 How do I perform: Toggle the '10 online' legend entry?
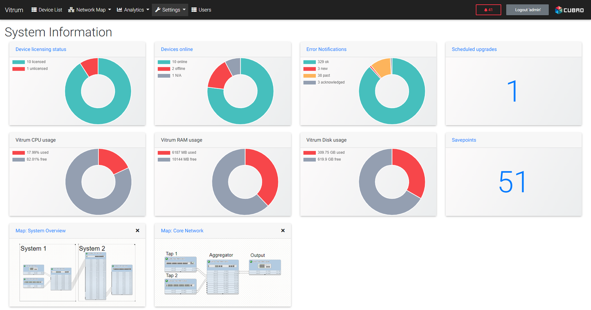pos(173,62)
